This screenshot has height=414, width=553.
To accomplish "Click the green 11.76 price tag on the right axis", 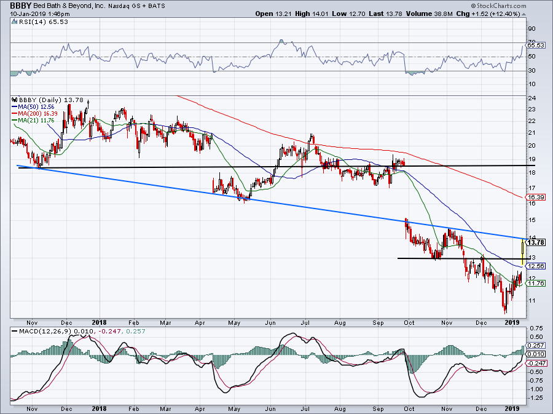I will [536, 283].
